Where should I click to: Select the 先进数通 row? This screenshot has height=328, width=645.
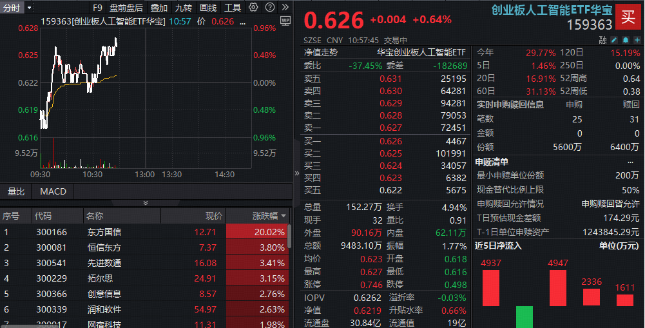(144, 263)
